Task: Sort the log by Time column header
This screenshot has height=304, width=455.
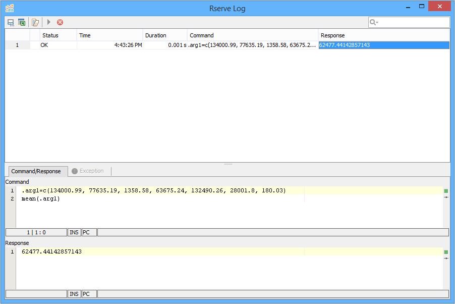Action: point(109,35)
